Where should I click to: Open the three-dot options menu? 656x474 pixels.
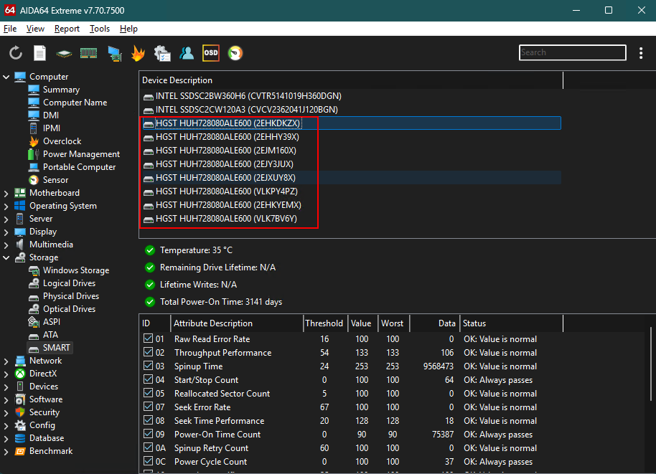(641, 53)
